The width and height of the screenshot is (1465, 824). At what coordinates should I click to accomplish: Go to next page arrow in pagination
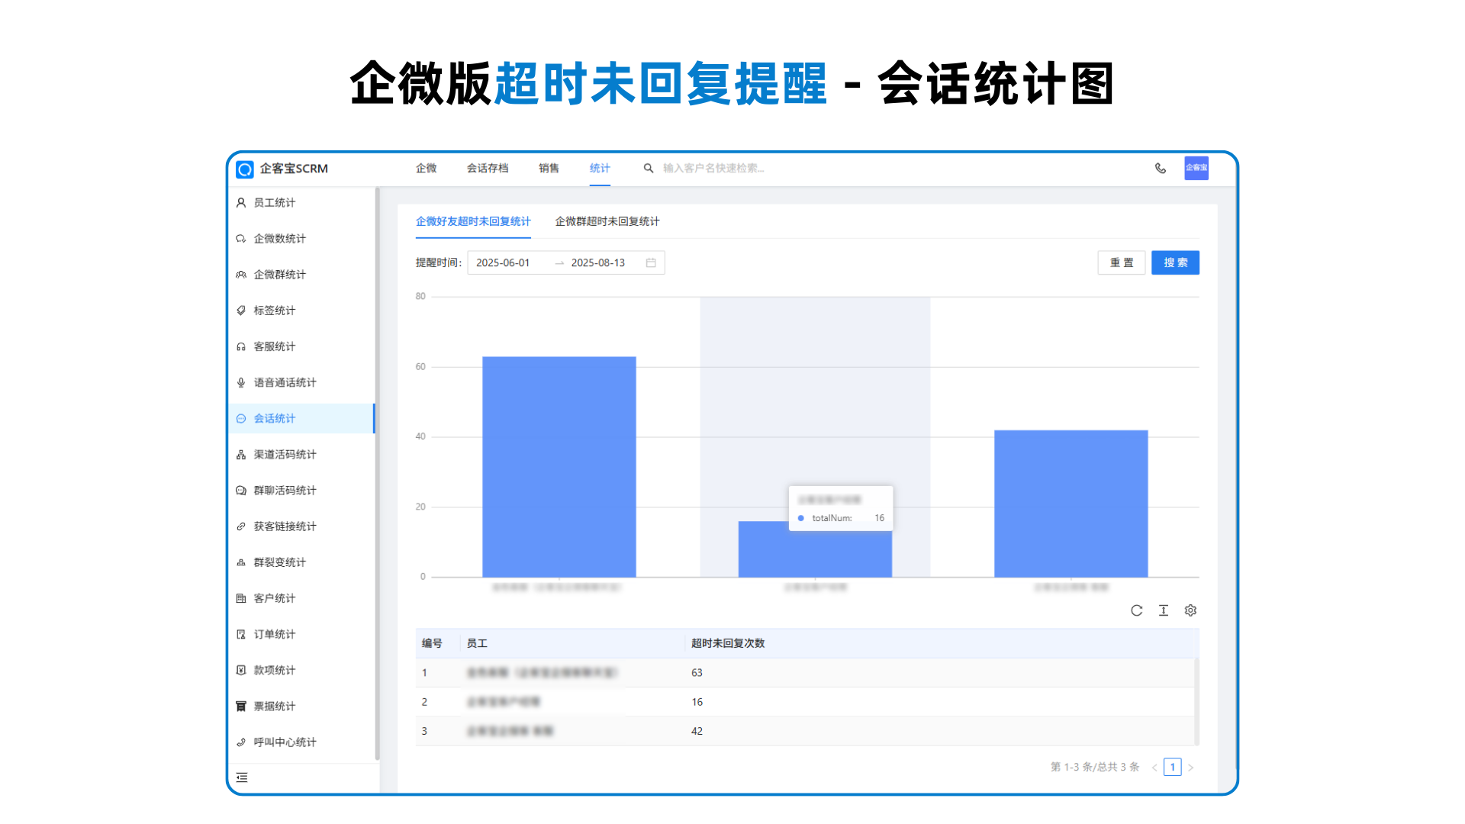pyautogui.click(x=1190, y=768)
